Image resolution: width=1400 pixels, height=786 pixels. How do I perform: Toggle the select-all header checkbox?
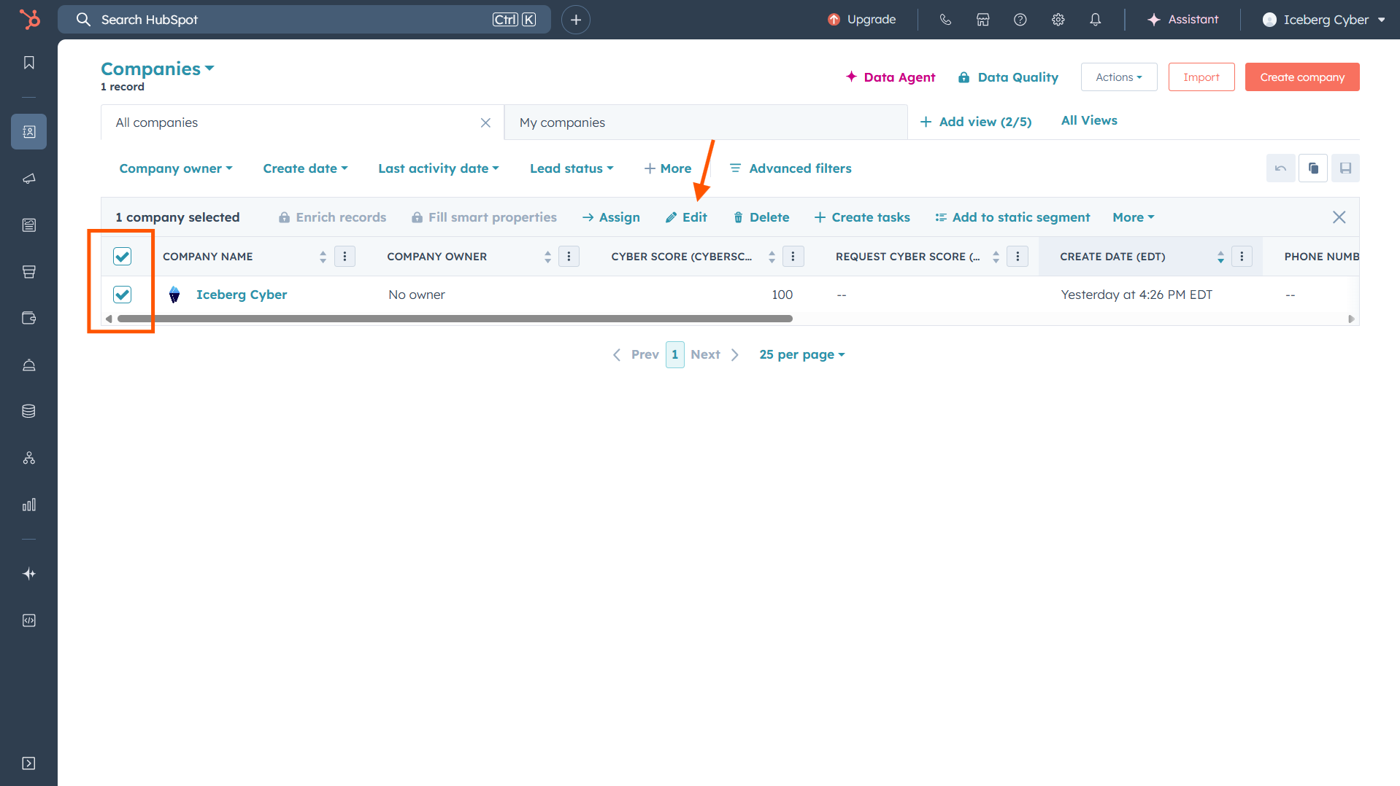click(123, 257)
